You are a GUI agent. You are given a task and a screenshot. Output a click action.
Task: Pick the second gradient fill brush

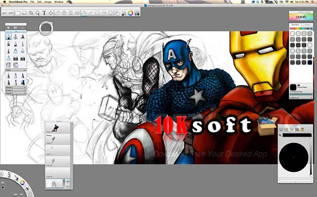[x=23, y=58]
